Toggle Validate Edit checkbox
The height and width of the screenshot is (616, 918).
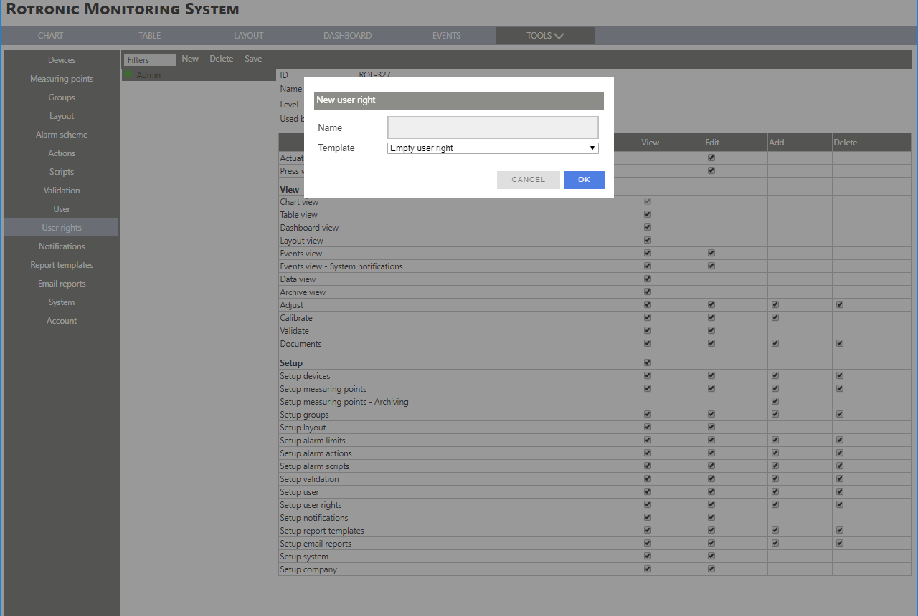(711, 331)
